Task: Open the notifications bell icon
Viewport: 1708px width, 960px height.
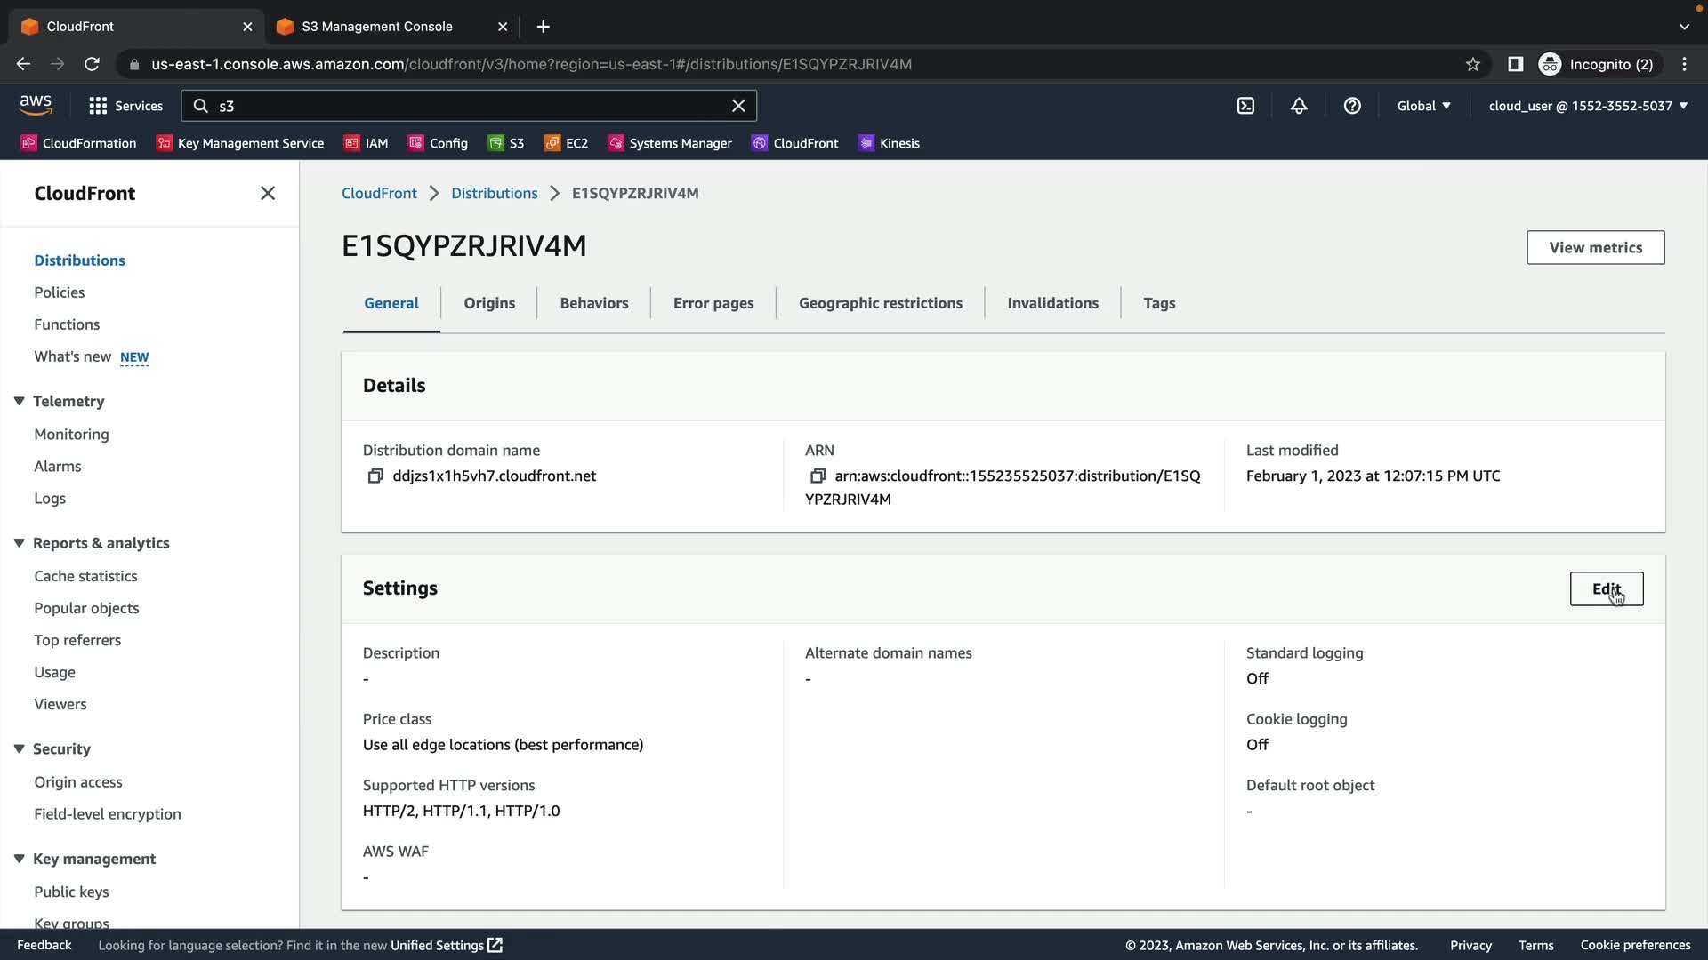Action: [1299, 106]
